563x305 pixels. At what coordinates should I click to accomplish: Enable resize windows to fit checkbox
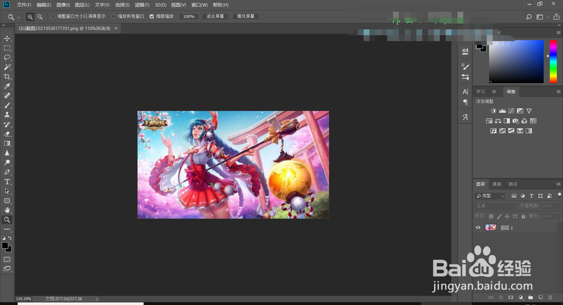pos(53,16)
